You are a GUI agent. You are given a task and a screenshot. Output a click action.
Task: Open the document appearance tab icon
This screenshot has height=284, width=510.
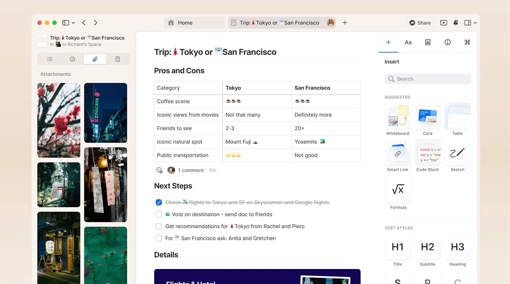tap(428, 42)
